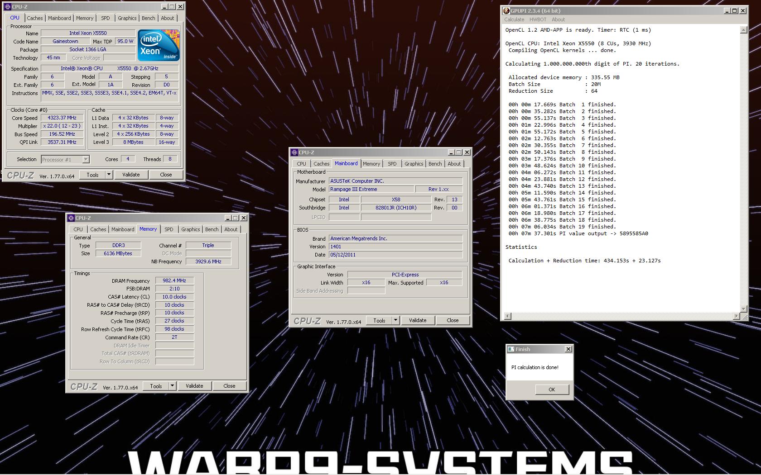Click GPUPI vertical scrollbar down arrow
761x475 pixels.
click(x=743, y=309)
